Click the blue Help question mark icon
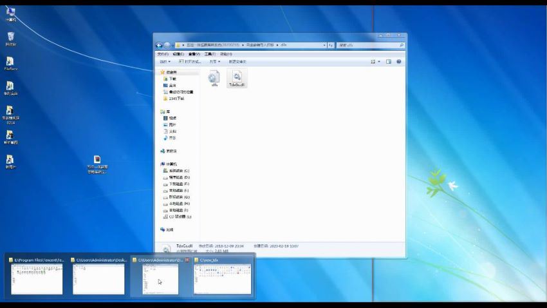 click(x=399, y=62)
